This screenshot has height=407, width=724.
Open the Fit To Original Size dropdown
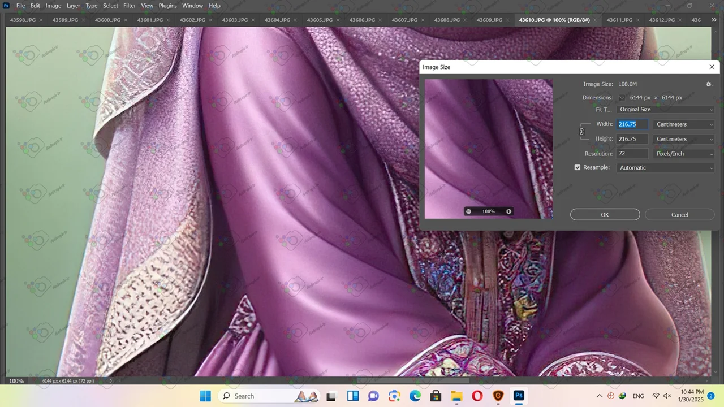pos(666,110)
